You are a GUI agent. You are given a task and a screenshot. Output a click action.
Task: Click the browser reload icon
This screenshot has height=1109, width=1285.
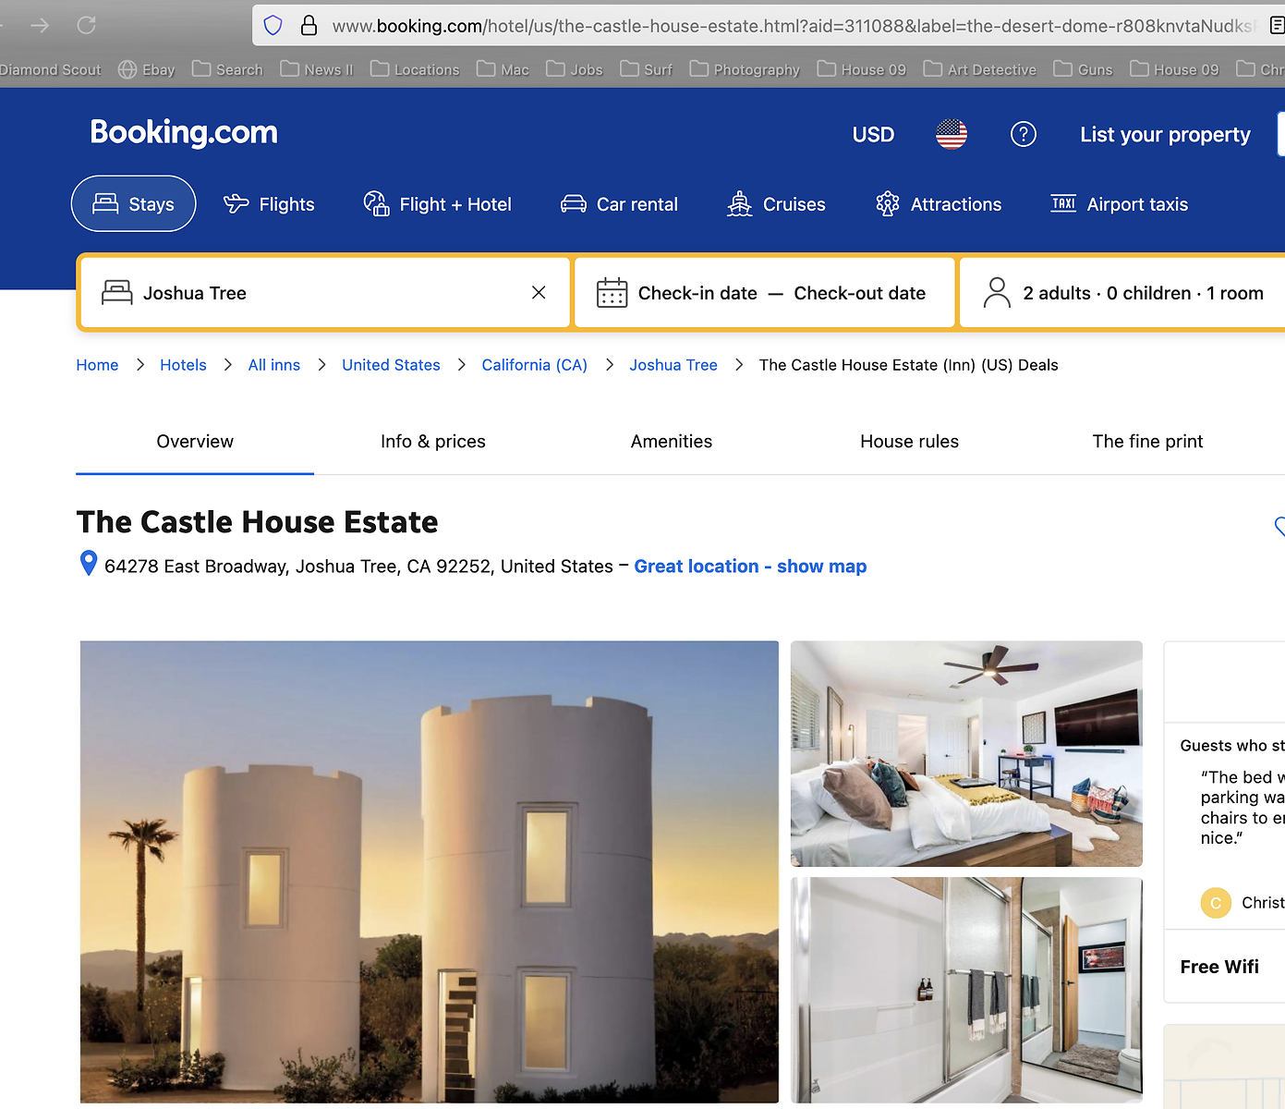(87, 25)
